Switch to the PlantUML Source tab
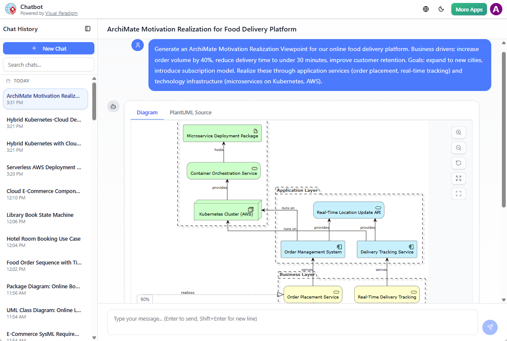 tap(191, 113)
